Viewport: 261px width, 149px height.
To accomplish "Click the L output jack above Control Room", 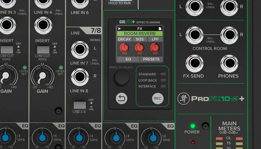I will [194, 7].
